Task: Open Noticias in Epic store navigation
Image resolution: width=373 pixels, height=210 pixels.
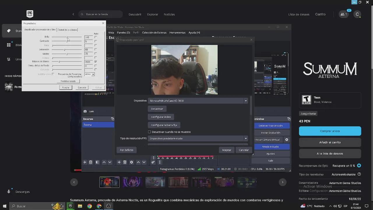Action: pos(169,14)
